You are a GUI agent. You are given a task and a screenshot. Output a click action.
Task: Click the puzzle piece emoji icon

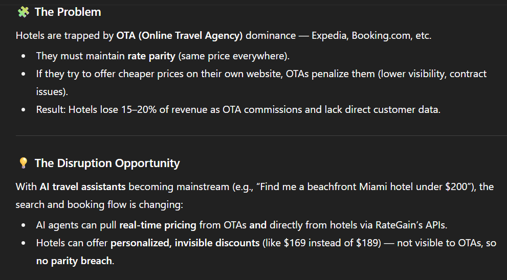click(x=23, y=12)
